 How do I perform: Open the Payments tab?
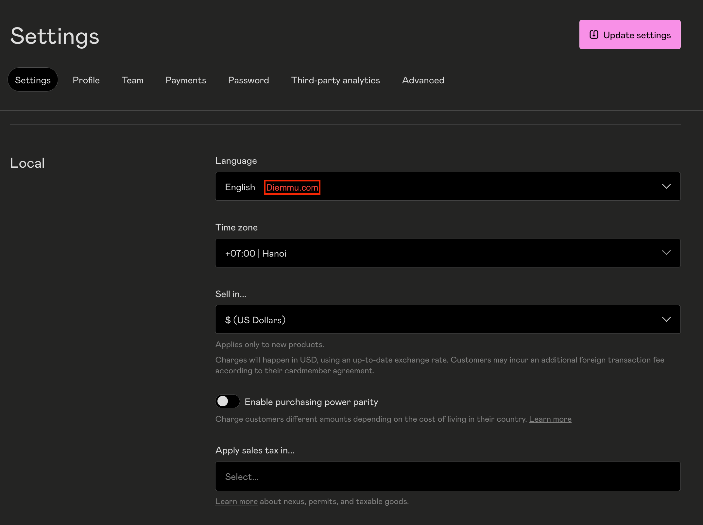(186, 80)
